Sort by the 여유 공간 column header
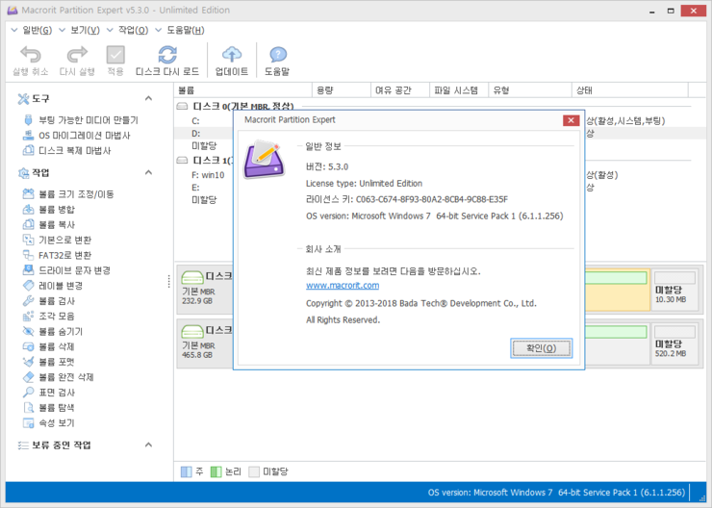This screenshot has height=508, width=712. [400, 90]
